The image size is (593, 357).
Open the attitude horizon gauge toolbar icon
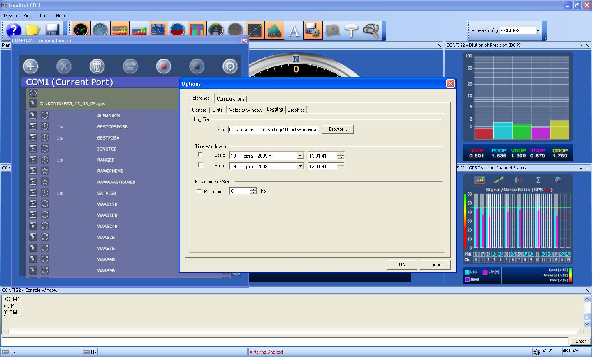click(x=177, y=30)
